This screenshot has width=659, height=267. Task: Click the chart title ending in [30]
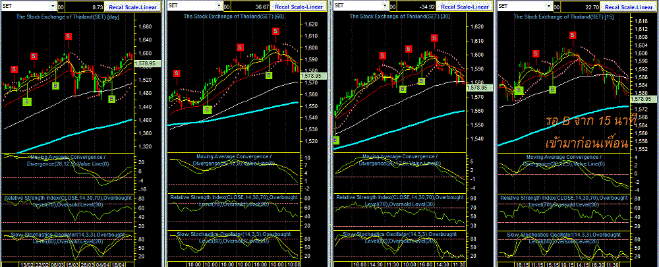tap(399, 16)
